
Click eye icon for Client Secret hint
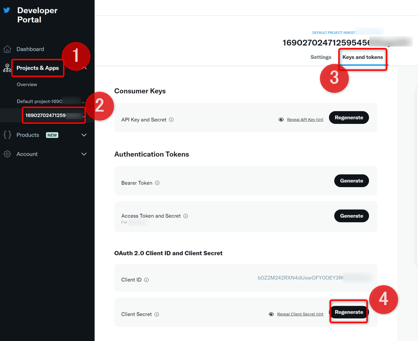point(271,314)
